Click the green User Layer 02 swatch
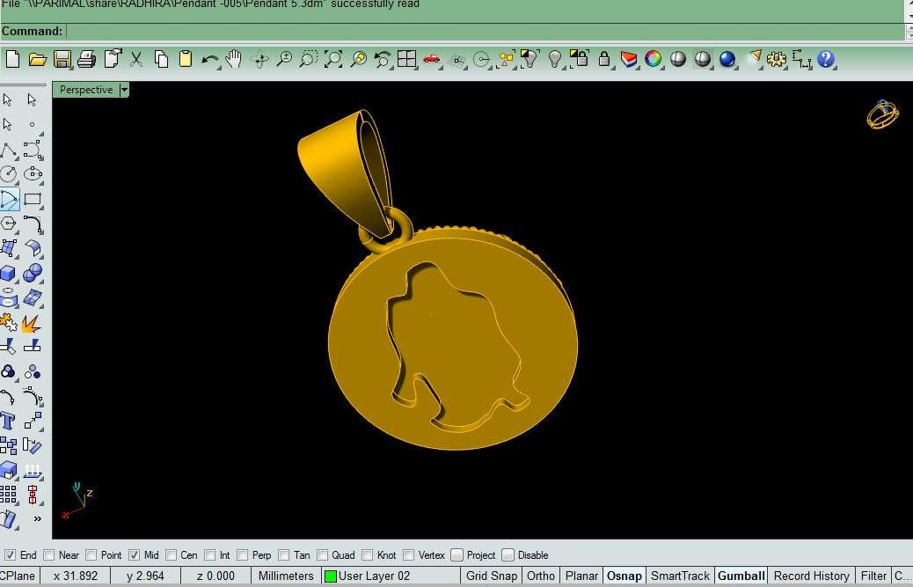Viewport: 913px width, 587px height. pyautogui.click(x=331, y=576)
